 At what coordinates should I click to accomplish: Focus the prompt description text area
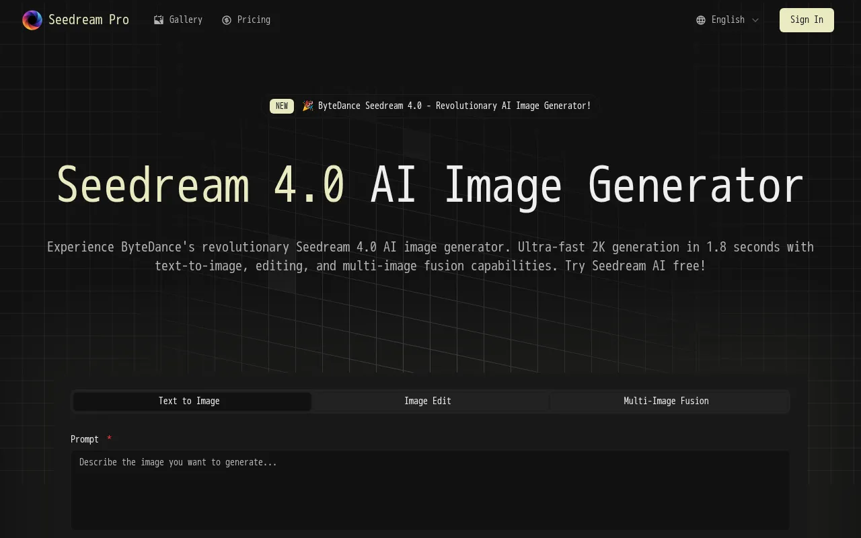pos(430,490)
